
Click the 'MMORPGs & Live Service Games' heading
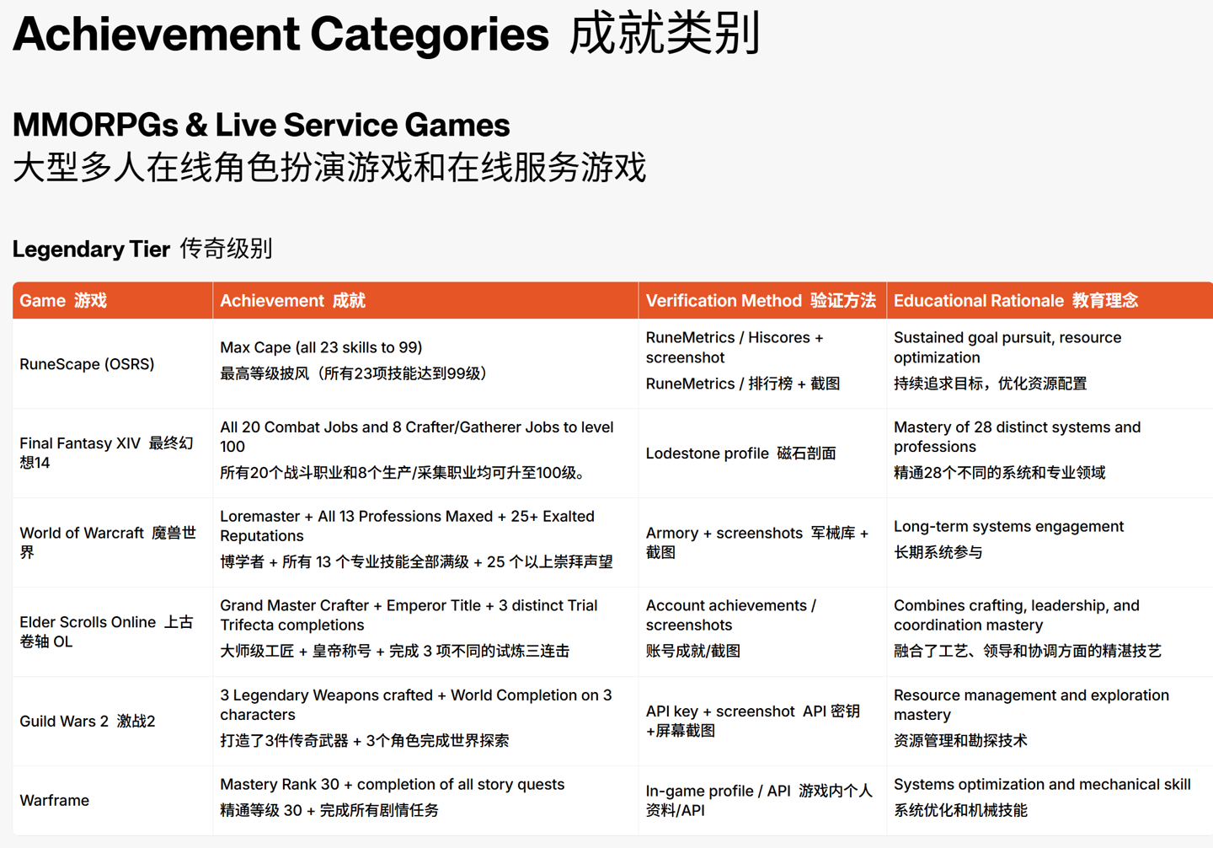(261, 125)
